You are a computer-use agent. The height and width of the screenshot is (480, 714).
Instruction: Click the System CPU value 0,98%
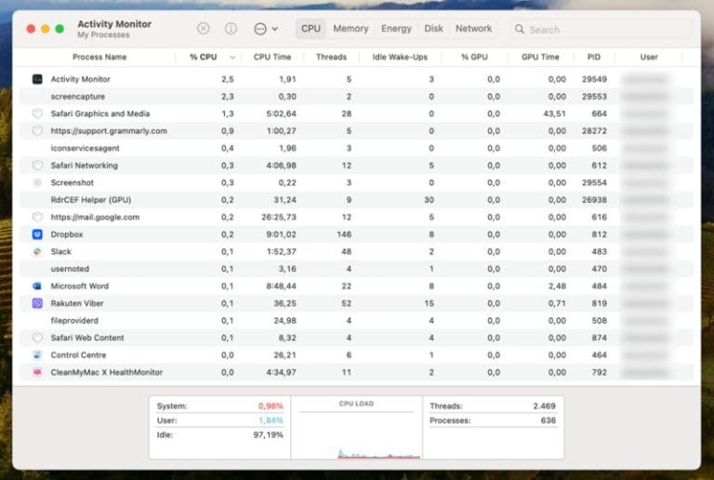coord(271,406)
